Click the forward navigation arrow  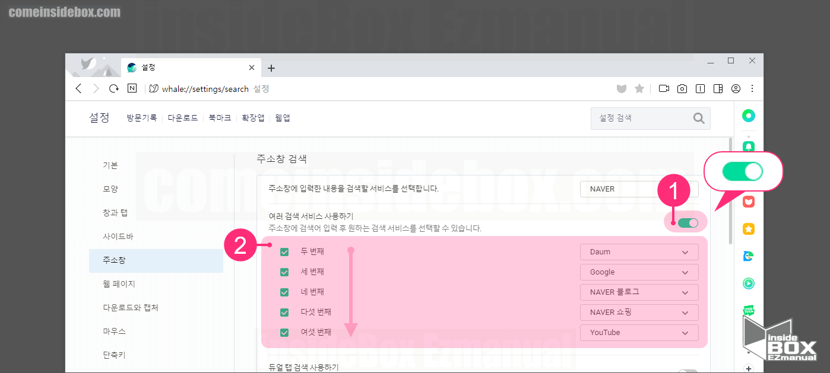(96, 89)
